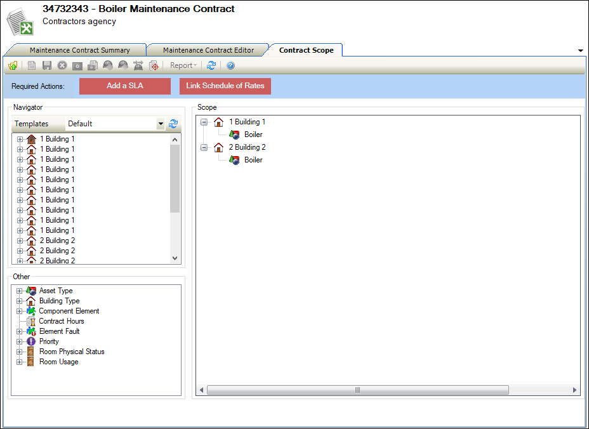
Task: Click the Contract Hours icon
Action: [30, 321]
